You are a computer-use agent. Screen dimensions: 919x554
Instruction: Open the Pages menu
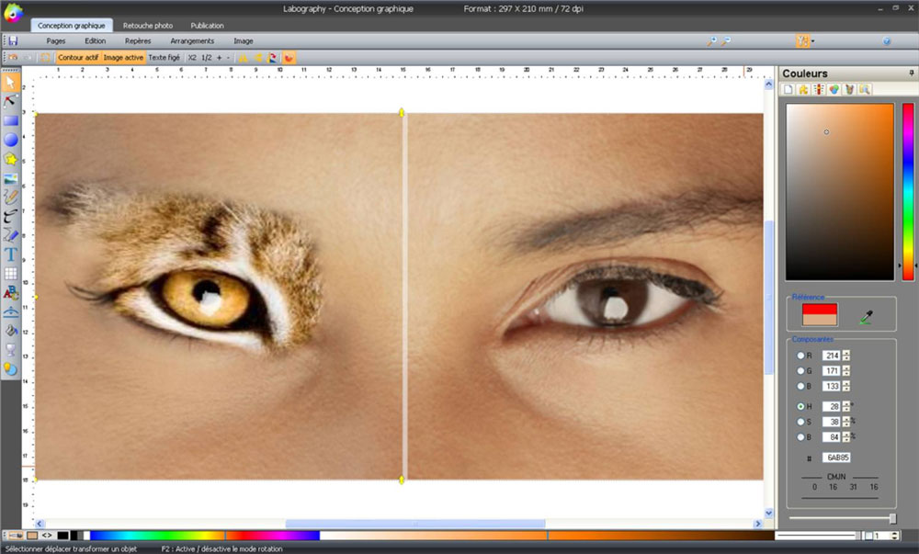[x=56, y=41]
